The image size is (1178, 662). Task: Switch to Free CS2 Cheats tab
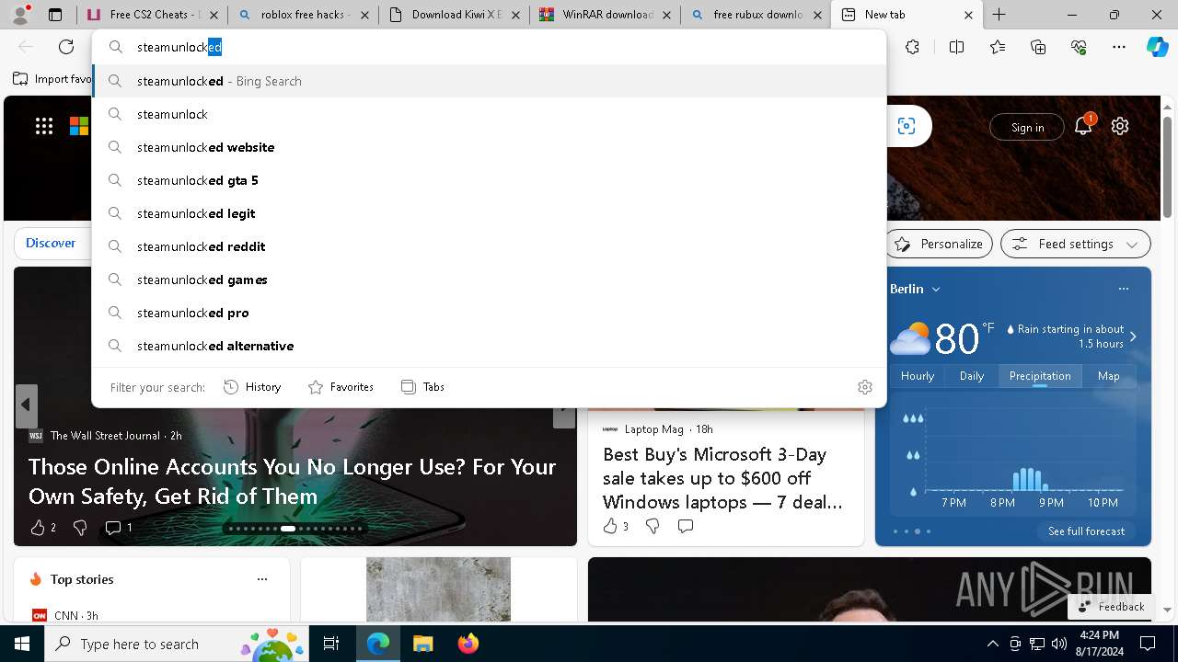point(152,15)
